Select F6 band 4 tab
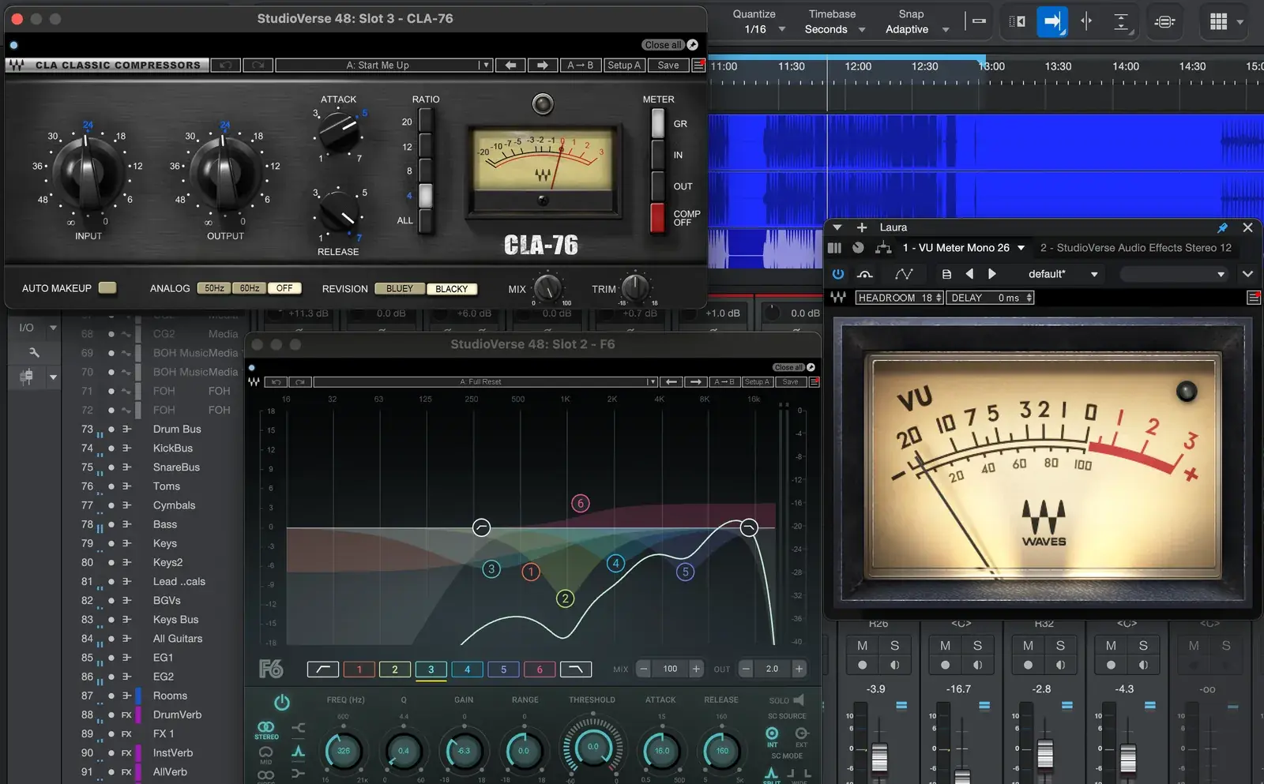This screenshot has width=1264, height=784. coord(467,670)
